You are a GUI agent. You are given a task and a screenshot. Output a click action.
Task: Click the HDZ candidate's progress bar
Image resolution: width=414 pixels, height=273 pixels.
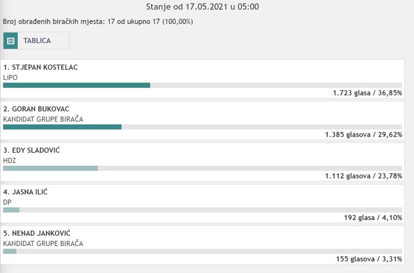[x=51, y=168]
